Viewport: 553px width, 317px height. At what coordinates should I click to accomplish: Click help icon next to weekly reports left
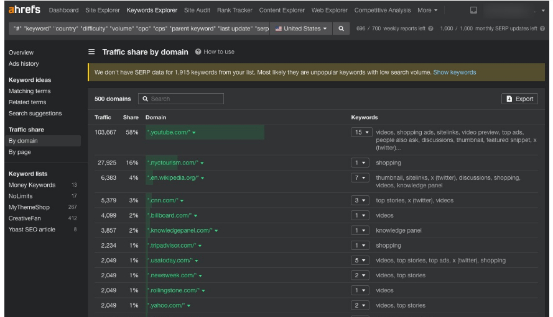tap(430, 29)
